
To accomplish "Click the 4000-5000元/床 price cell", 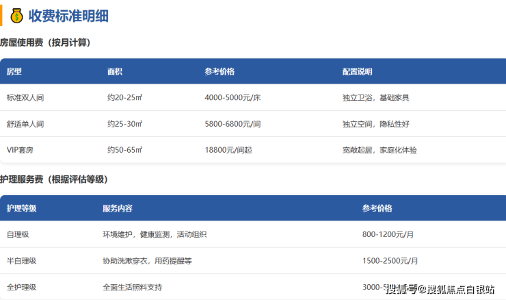I will pos(232,98).
